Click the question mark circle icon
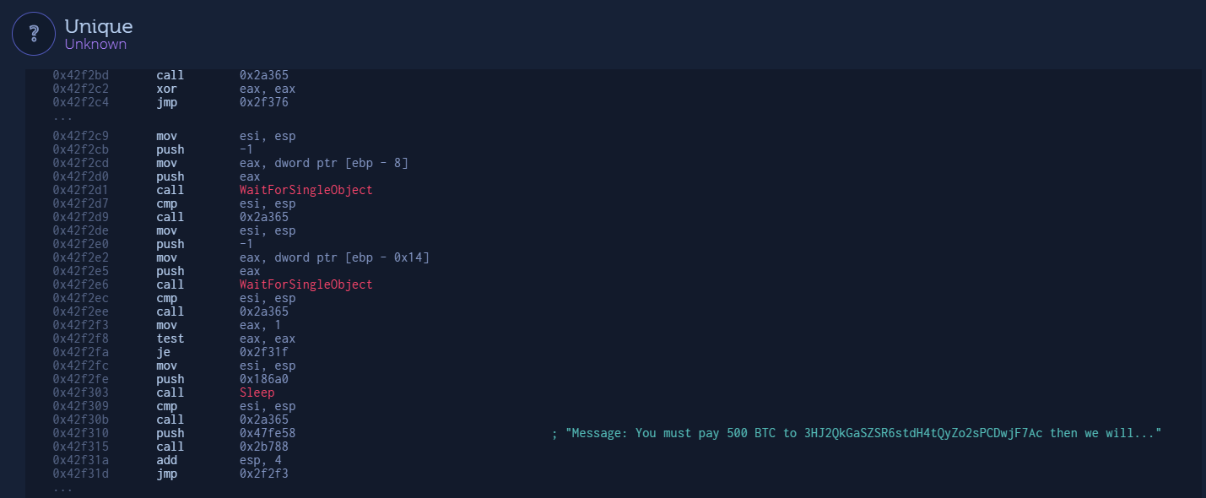This screenshot has width=1206, height=498. coord(34,34)
